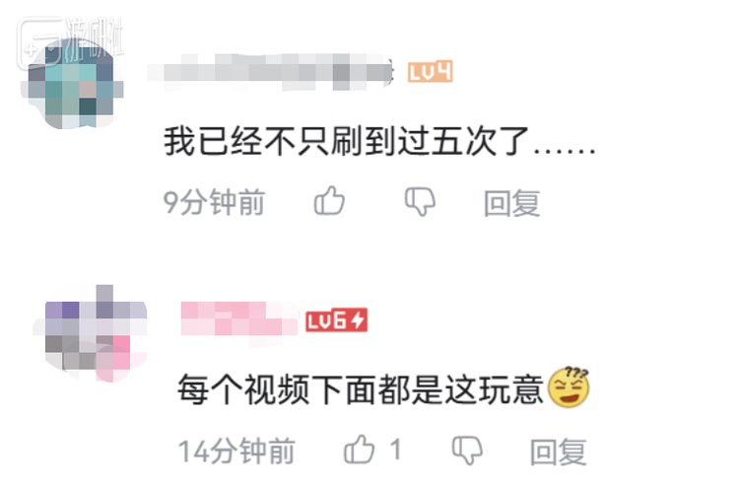The height and width of the screenshot is (492, 739).
Task: Reply to the 9分钟前 comment
Action: click(511, 203)
